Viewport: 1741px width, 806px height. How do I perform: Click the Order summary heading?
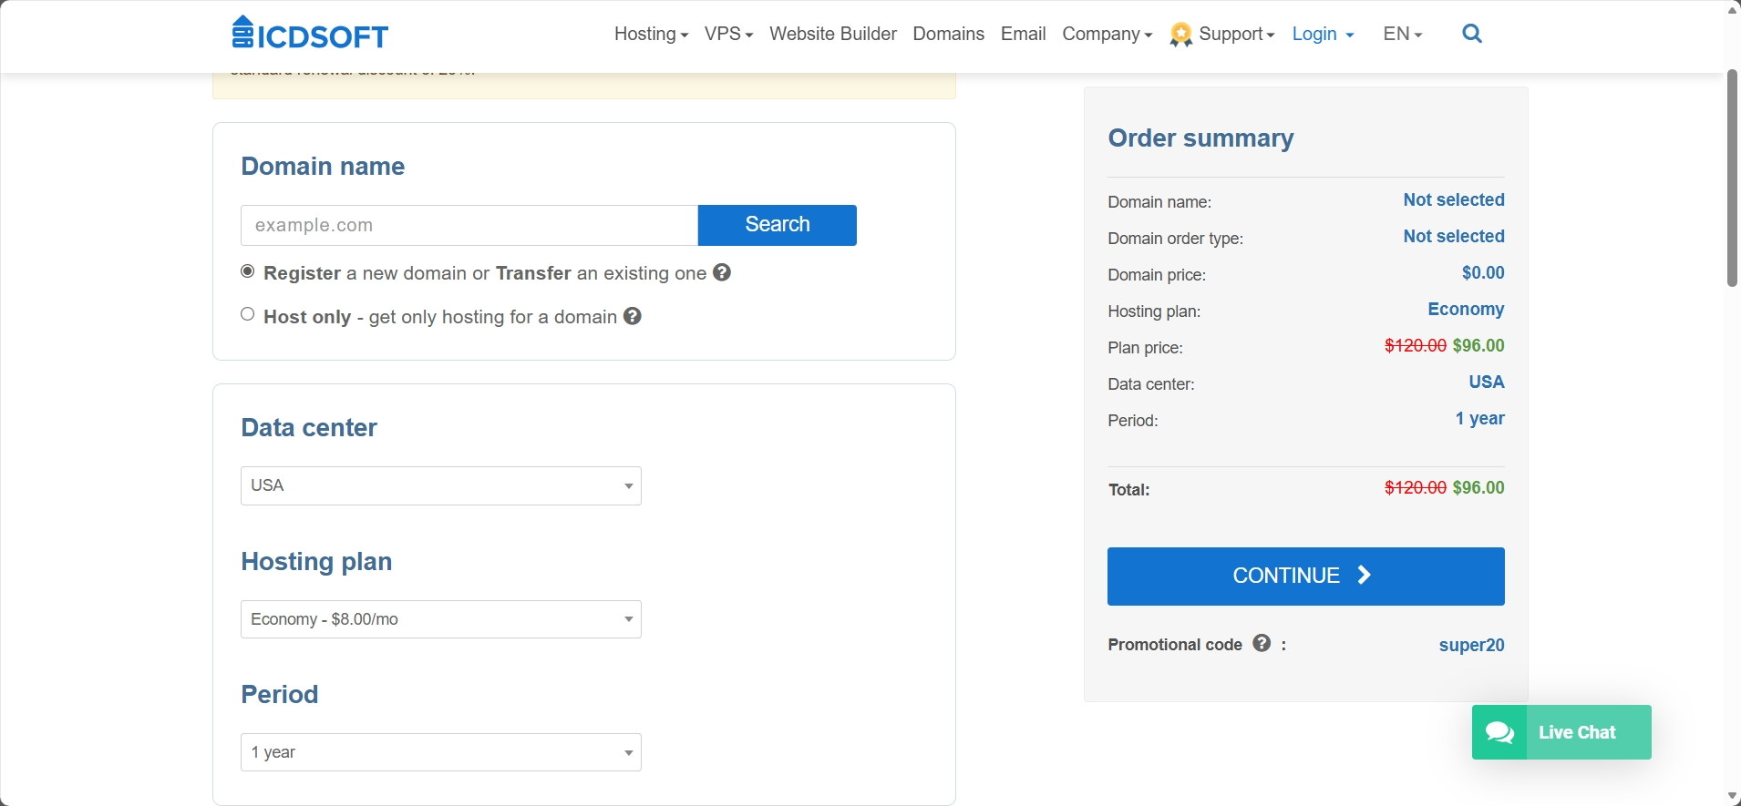pos(1200,138)
